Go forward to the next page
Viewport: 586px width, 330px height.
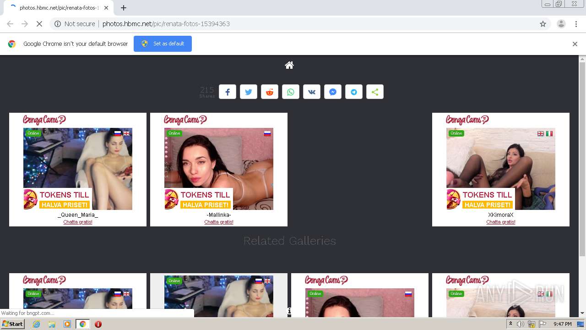[x=25, y=24]
